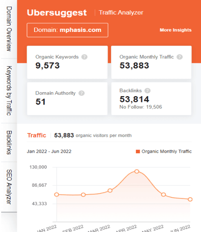This screenshot has width=201, height=232.
Task: Select the JAN 2022 chart data point
Action: click(57, 195)
